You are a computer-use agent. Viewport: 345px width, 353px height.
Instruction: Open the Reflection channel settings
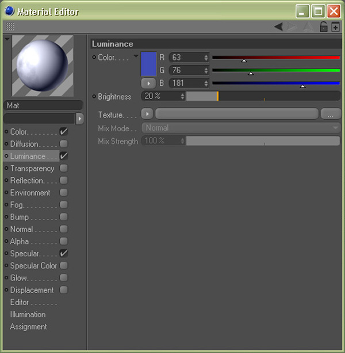point(31,180)
